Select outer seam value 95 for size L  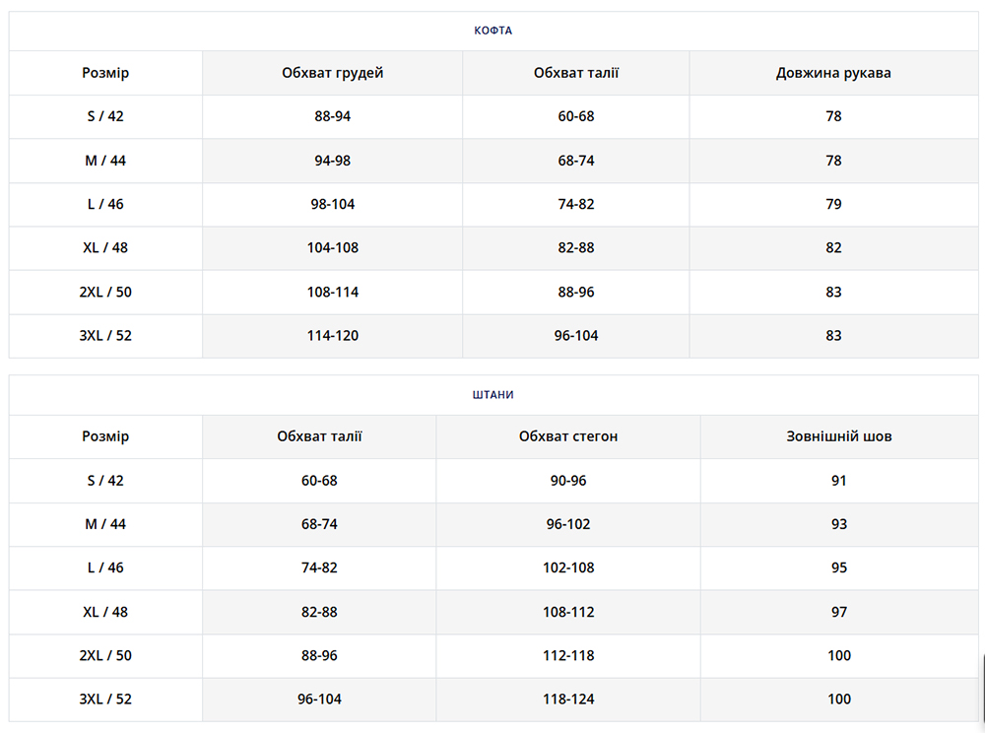tap(838, 568)
